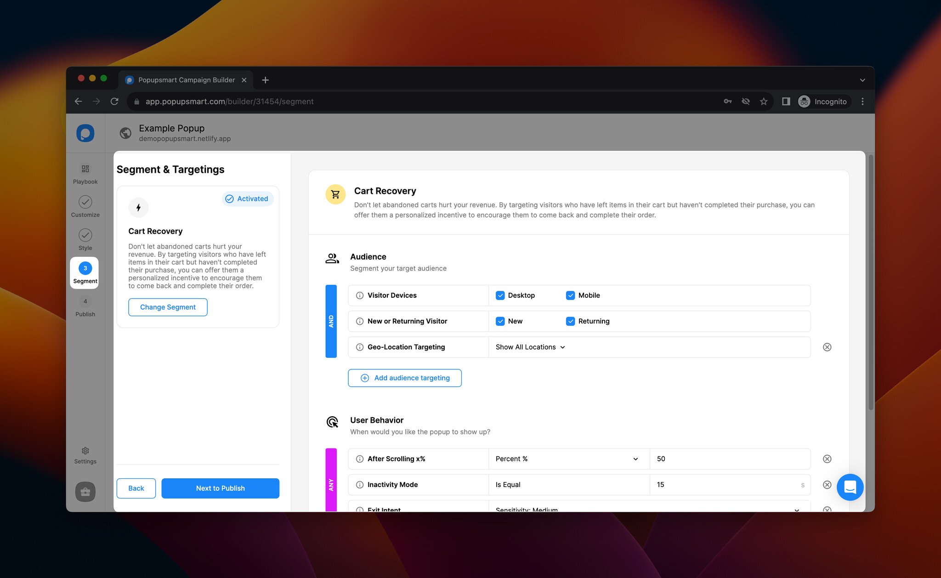Switch to Popupsmart Campaign Builder tab
Viewport: 941px width, 578px height.
pos(186,80)
